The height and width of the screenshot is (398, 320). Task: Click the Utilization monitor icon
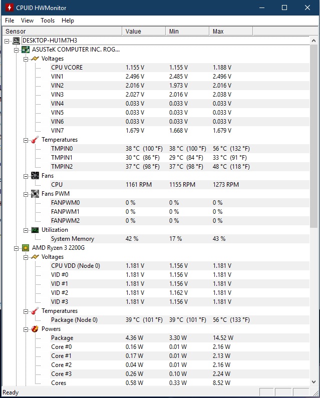[x=35, y=230]
